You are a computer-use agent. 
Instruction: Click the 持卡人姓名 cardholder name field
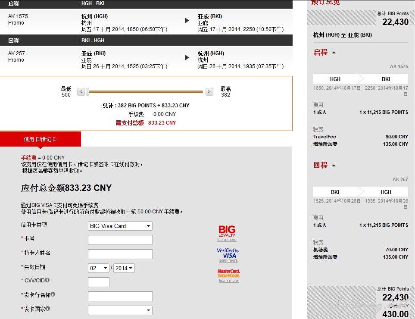coord(120,254)
